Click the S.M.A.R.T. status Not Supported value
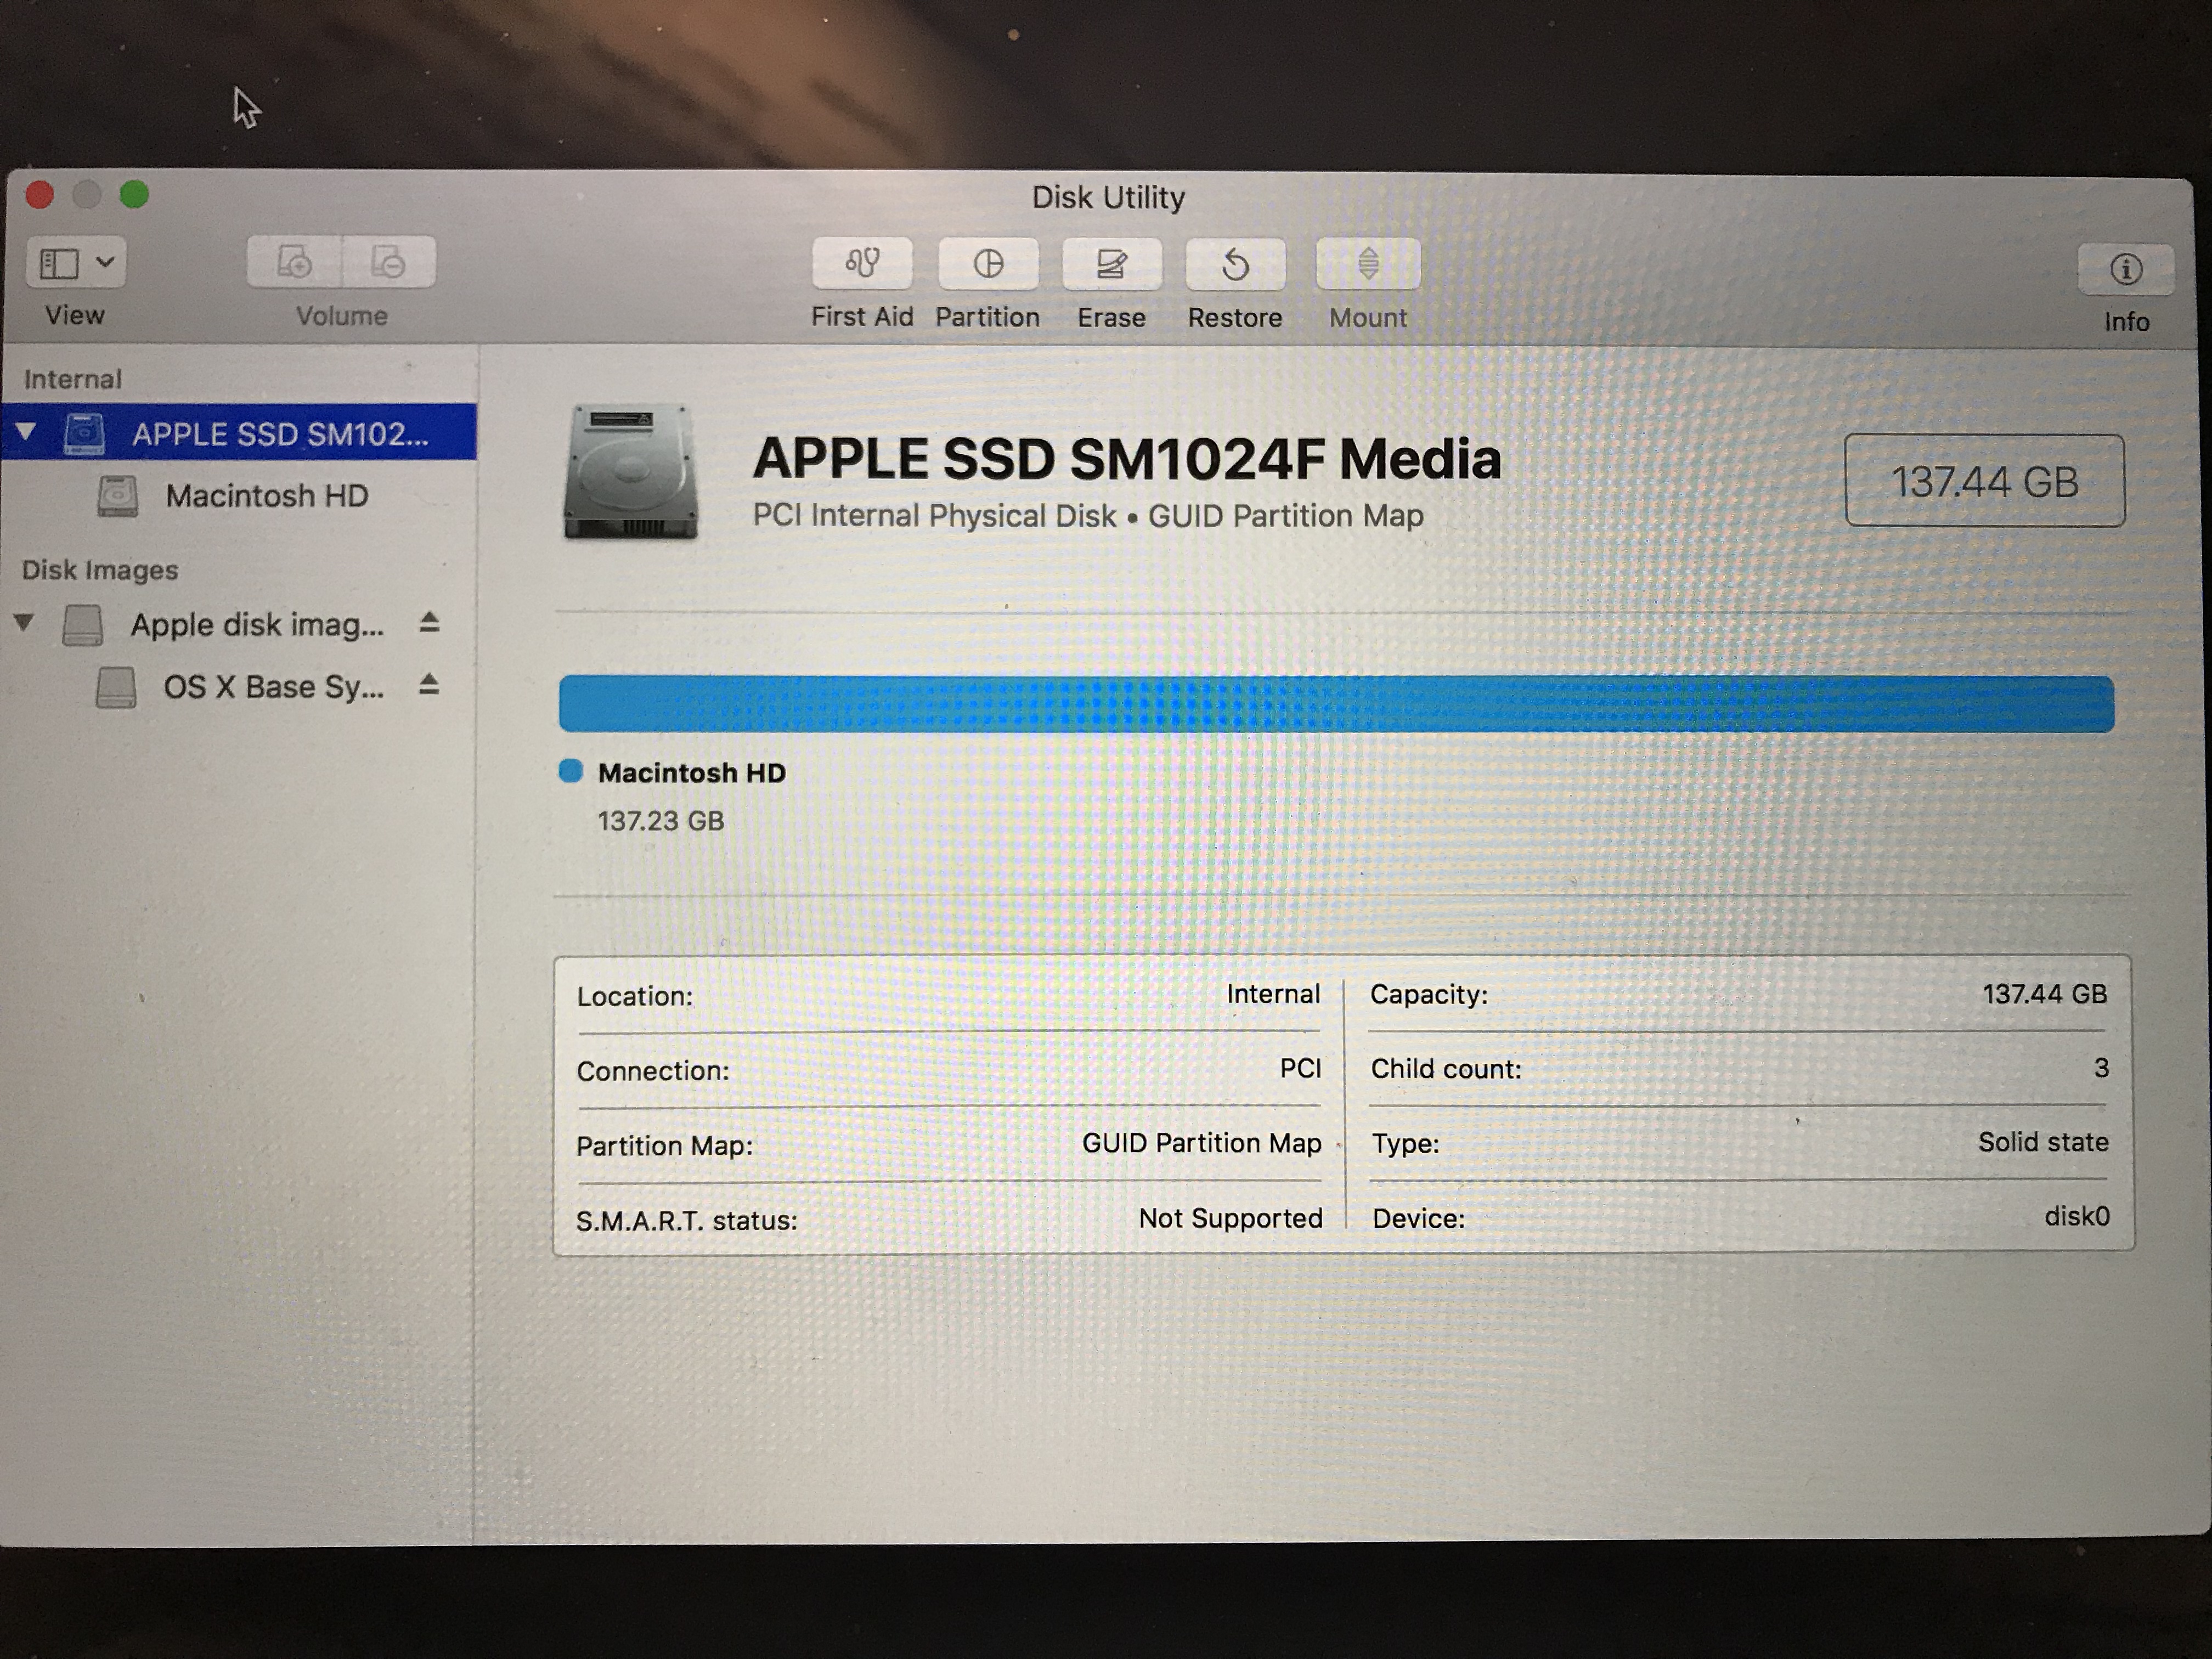 coord(1230,1218)
